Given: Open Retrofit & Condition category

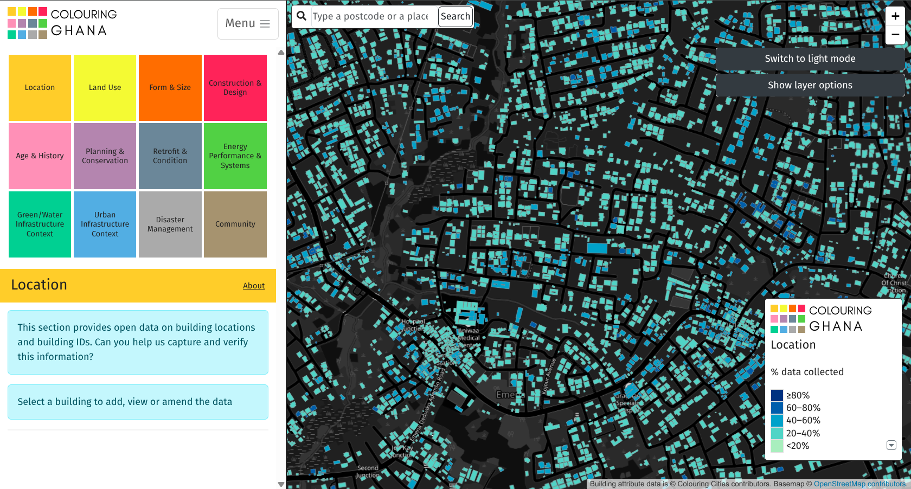Looking at the screenshot, I should point(170,156).
